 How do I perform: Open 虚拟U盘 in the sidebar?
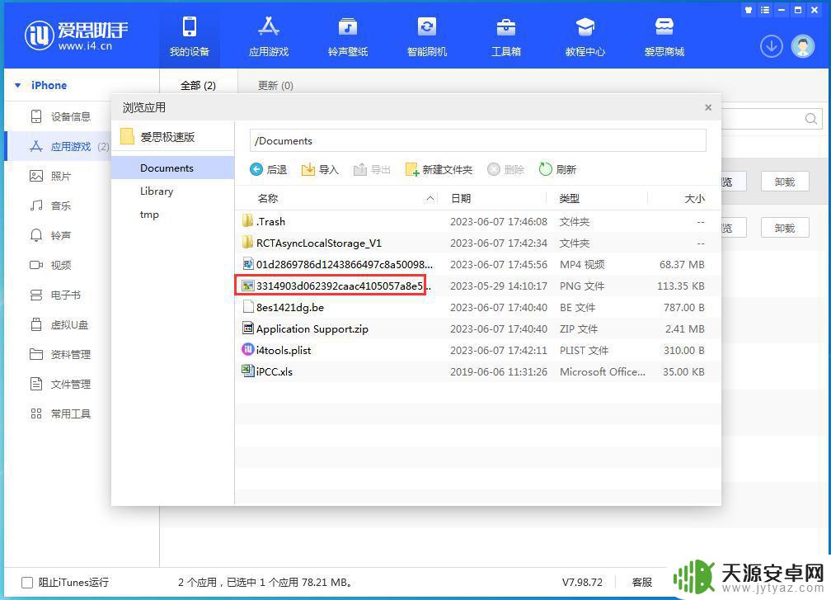point(59,324)
